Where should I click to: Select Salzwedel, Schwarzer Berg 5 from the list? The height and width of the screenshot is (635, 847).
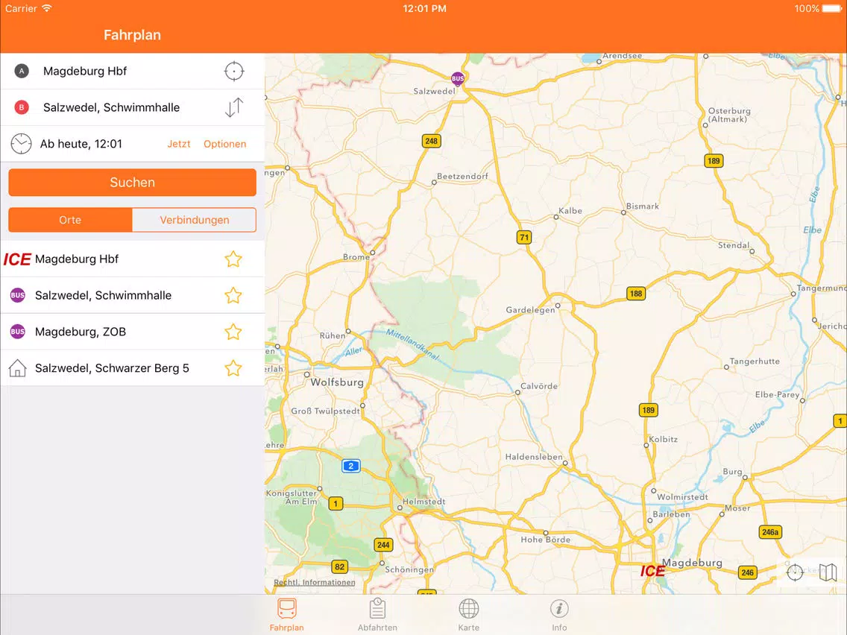pyautogui.click(x=133, y=368)
